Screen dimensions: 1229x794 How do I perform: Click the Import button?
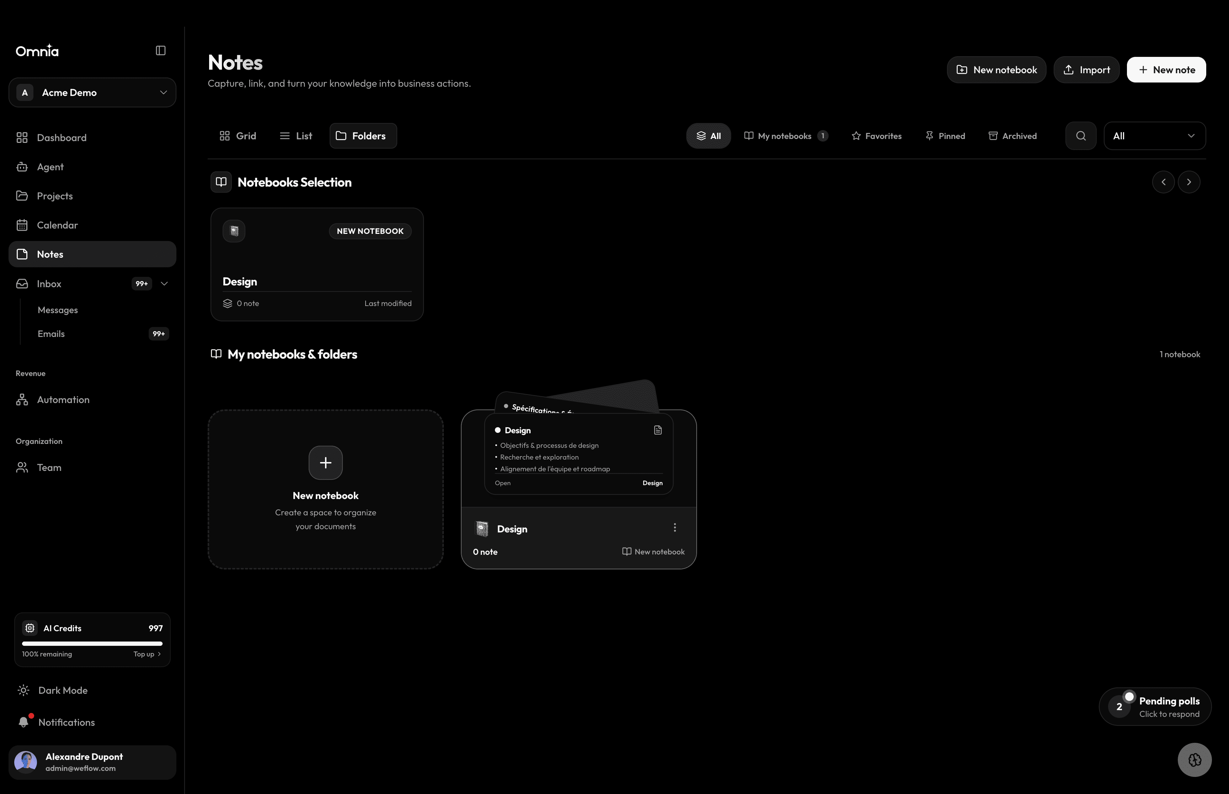pyautogui.click(x=1086, y=70)
